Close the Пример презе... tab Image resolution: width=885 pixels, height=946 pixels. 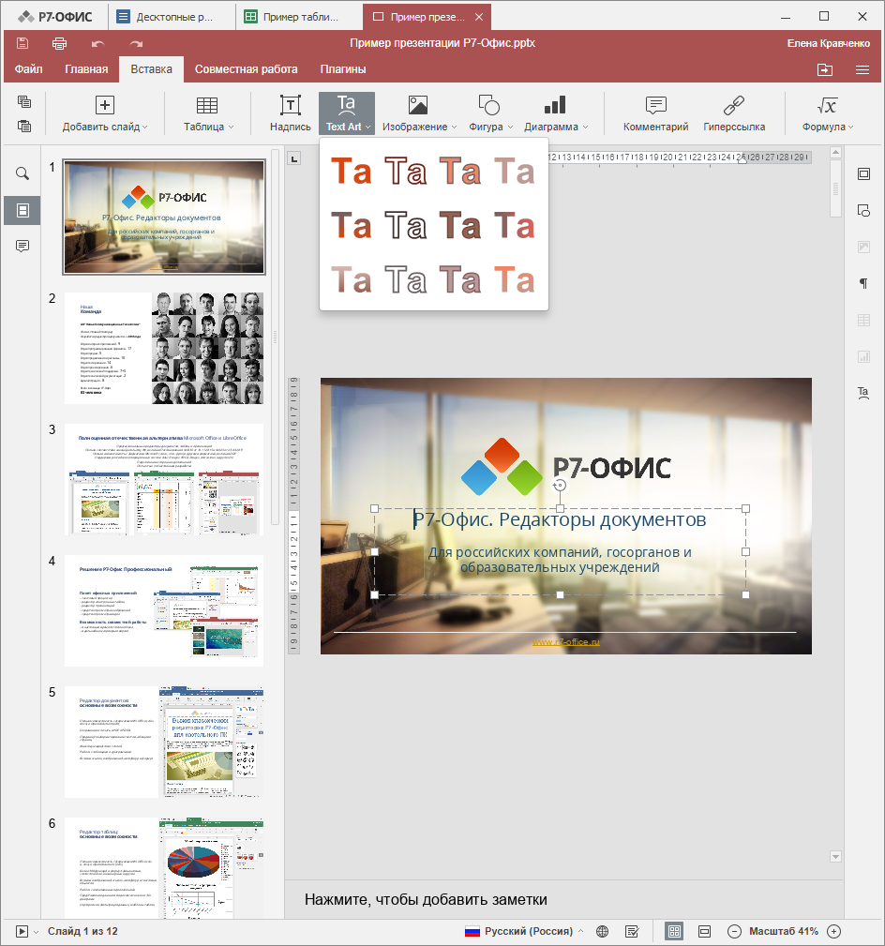(479, 17)
